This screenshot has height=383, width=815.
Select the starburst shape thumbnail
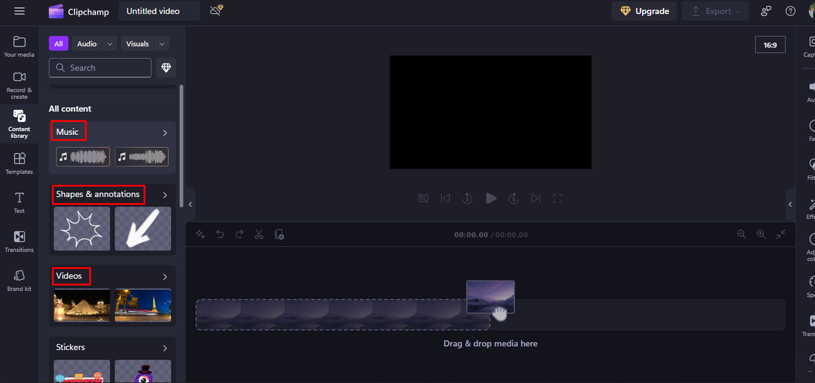click(81, 228)
